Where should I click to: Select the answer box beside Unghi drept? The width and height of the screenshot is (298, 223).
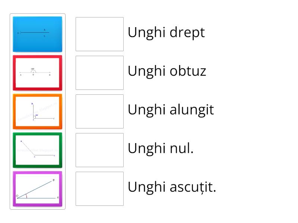(99, 34)
